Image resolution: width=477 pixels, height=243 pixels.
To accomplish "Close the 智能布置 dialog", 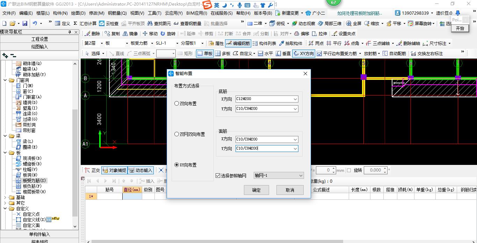I will [x=305, y=74].
